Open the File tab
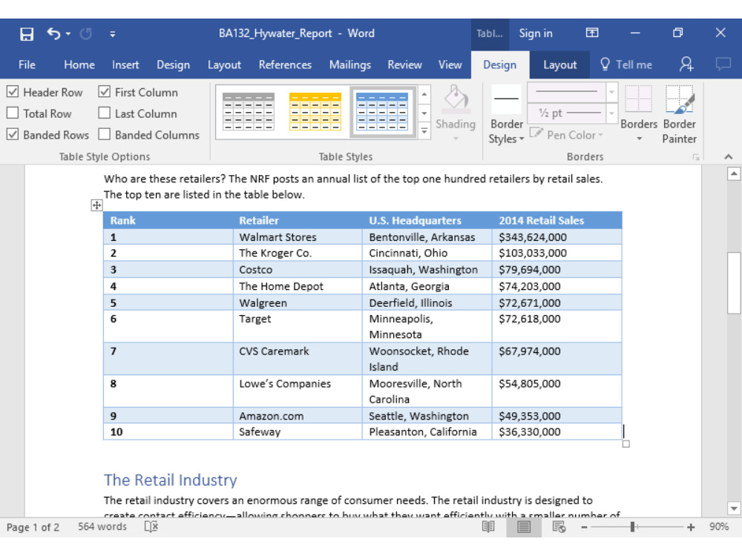 pos(27,64)
